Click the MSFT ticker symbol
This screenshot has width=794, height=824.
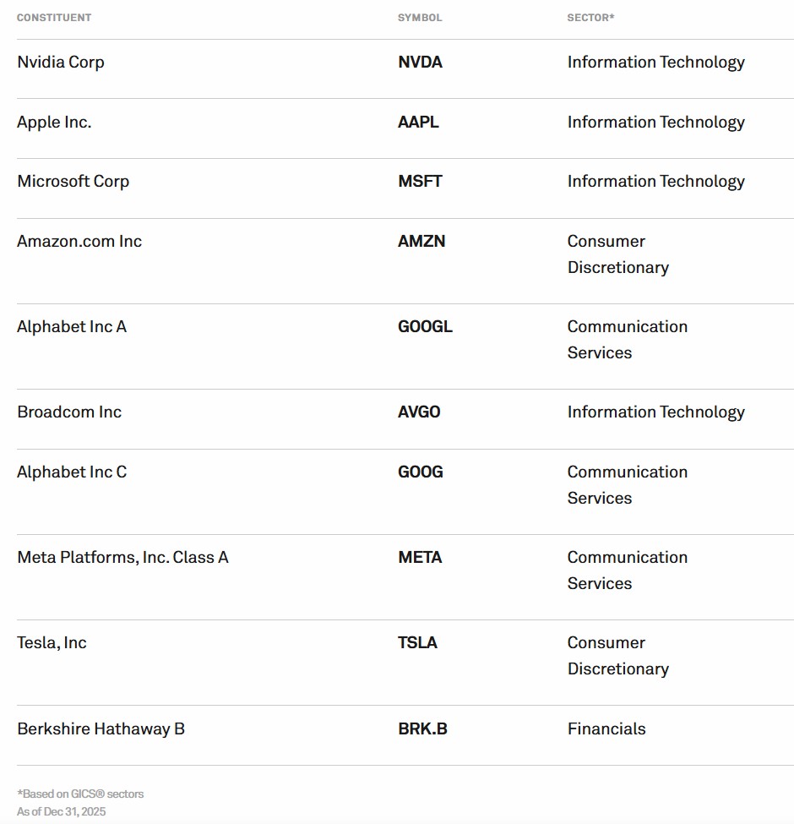click(x=420, y=182)
